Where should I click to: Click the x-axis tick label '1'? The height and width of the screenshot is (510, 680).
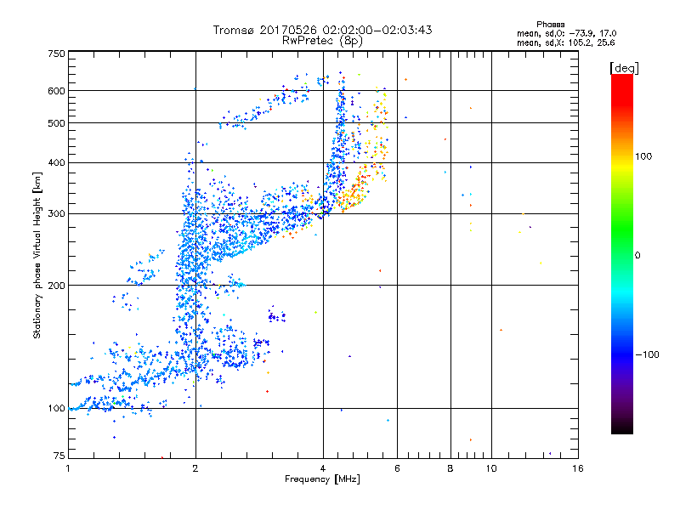(68, 468)
